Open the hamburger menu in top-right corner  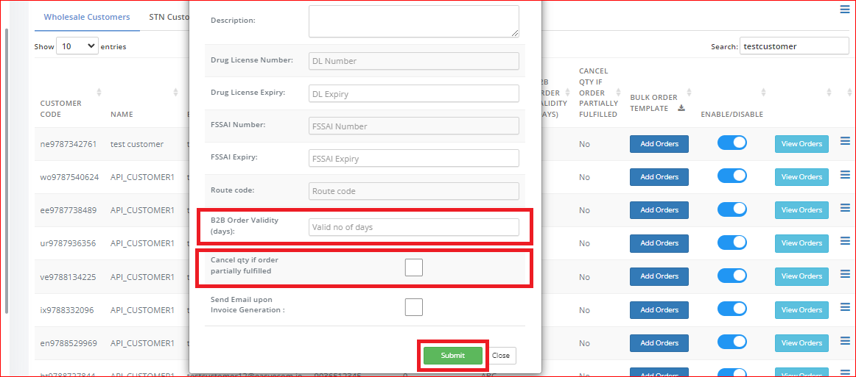tap(844, 10)
